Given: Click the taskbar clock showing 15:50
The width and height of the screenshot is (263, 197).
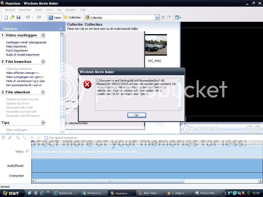Looking at the screenshot, I should pyautogui.click(x=256, y=193).
